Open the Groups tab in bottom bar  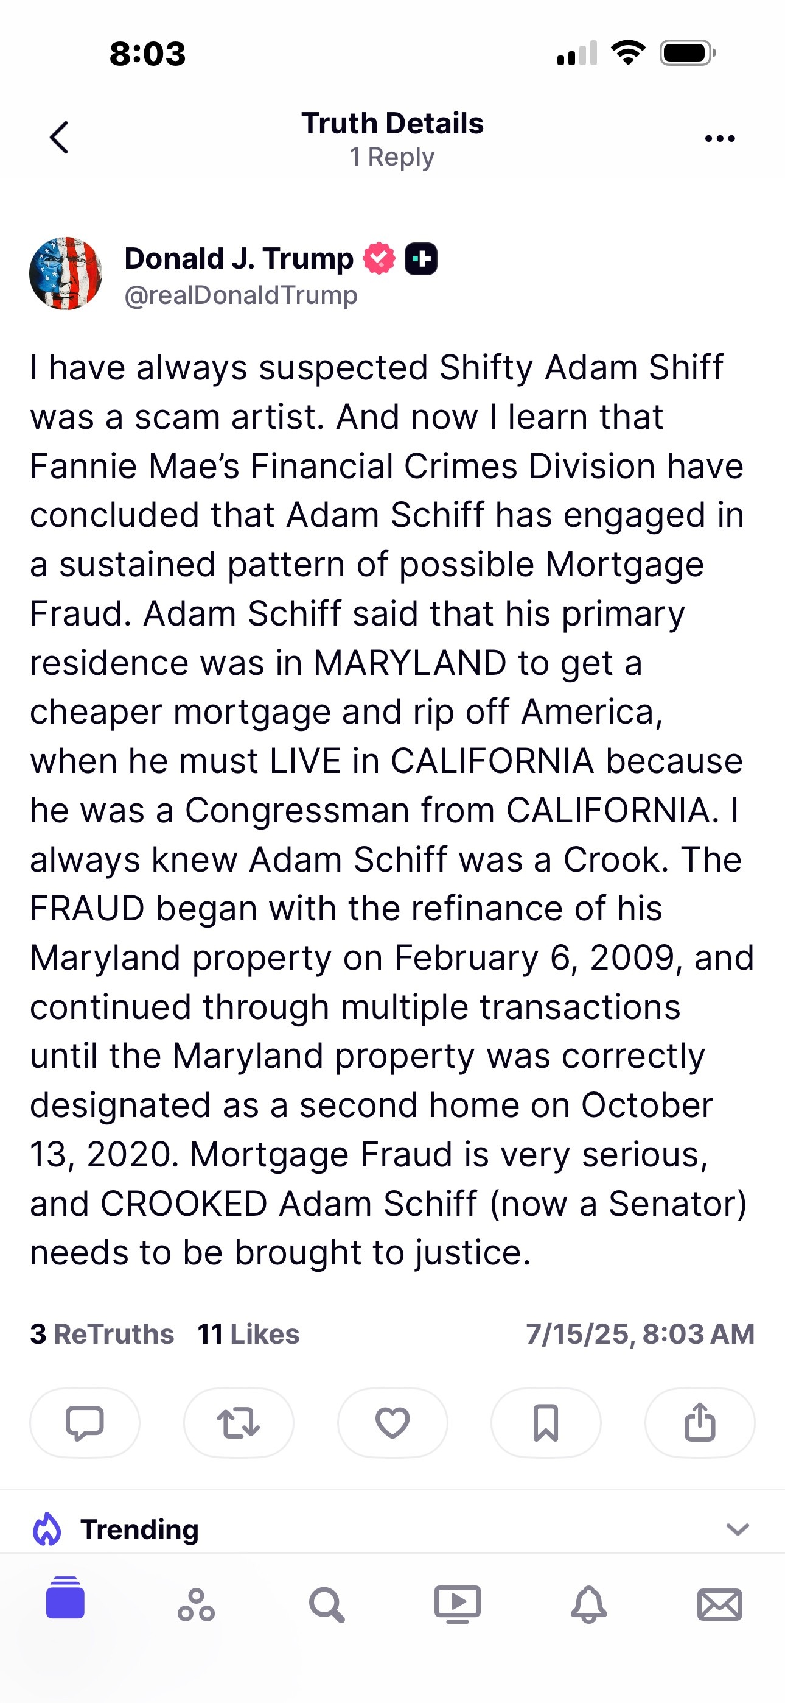(196, 1604)
